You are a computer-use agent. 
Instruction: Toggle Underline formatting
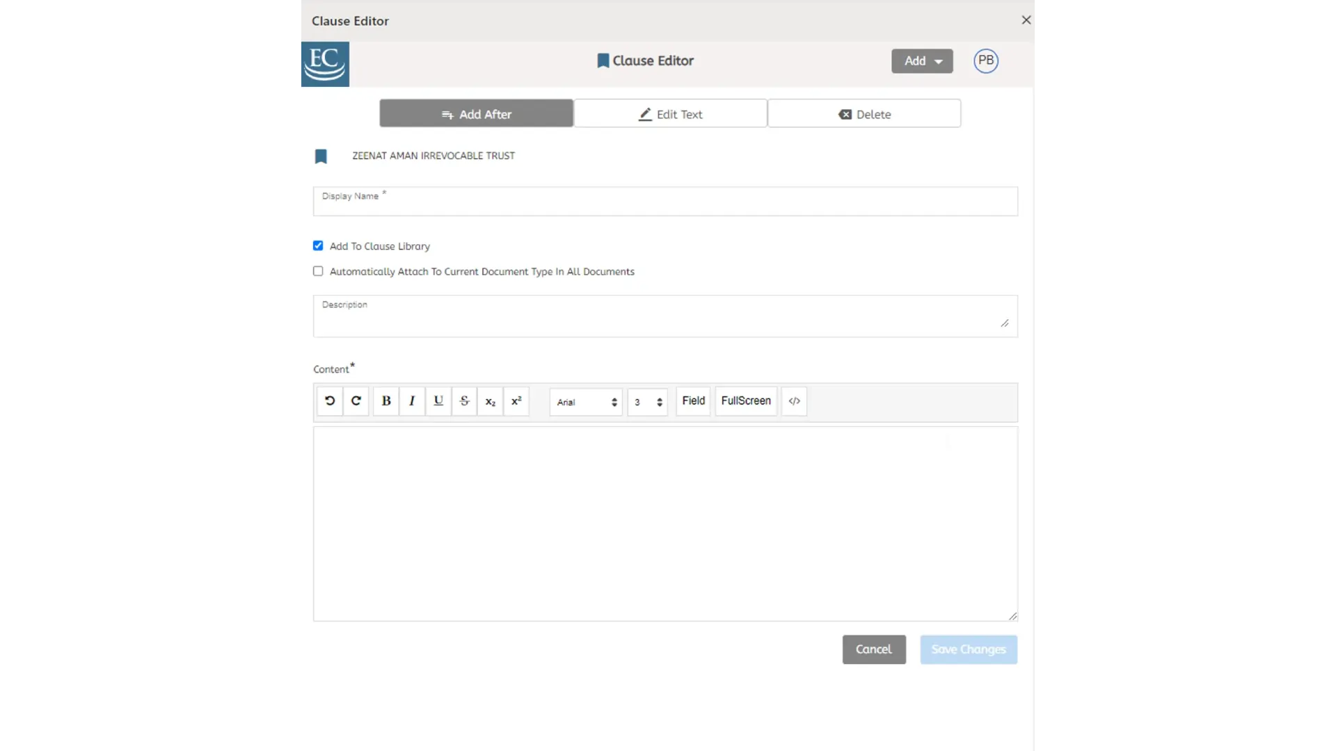438,401
